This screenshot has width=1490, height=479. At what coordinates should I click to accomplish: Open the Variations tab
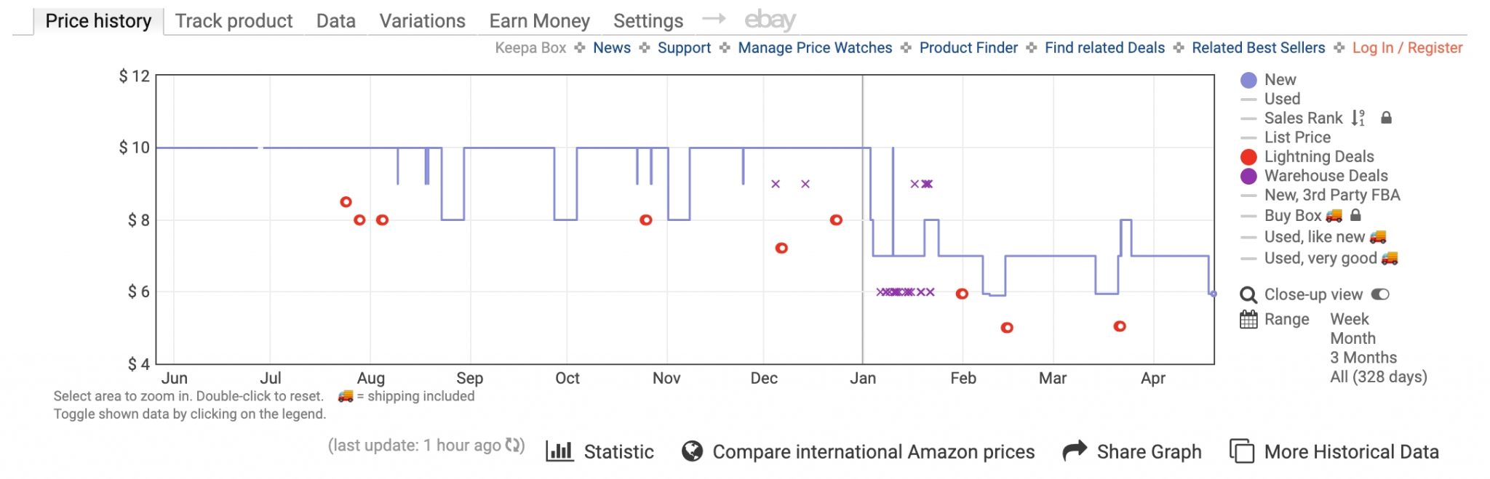click(x=422, y=21)
